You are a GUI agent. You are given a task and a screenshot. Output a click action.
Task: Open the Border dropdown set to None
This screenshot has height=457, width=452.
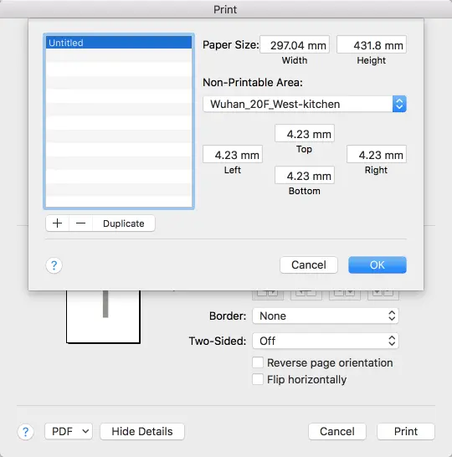click(326, 316)
